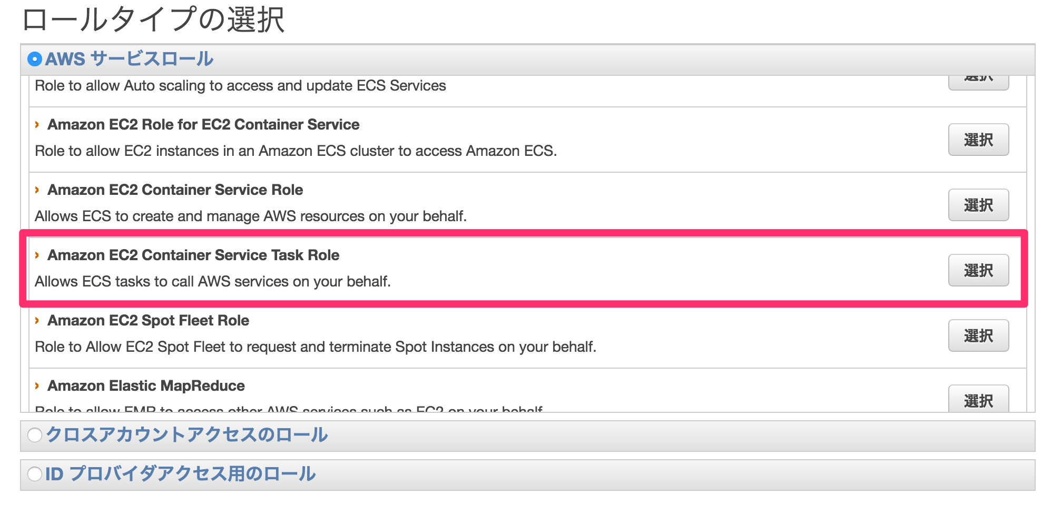The image size is (1042, 514).
Task: Click 'Role to Allow EC2 Spot Fleet' description
Action: point(316,347)
